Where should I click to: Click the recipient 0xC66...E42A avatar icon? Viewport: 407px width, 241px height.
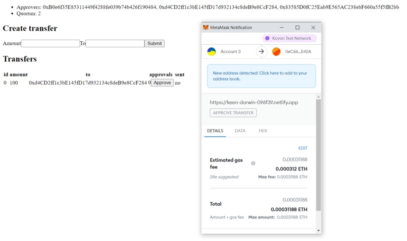pyautogui.click(x=276, y=51)
